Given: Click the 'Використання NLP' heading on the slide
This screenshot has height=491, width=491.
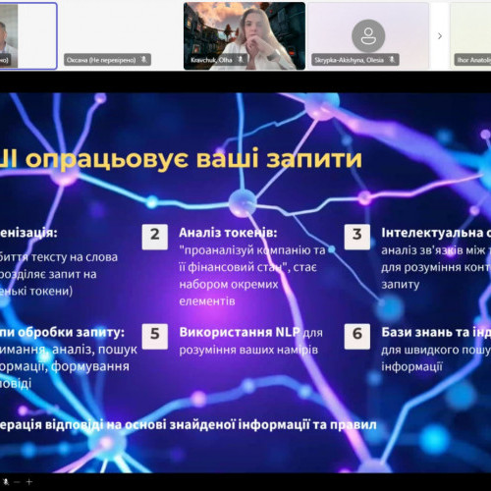Looking at the screenshot, I should 240,332.
